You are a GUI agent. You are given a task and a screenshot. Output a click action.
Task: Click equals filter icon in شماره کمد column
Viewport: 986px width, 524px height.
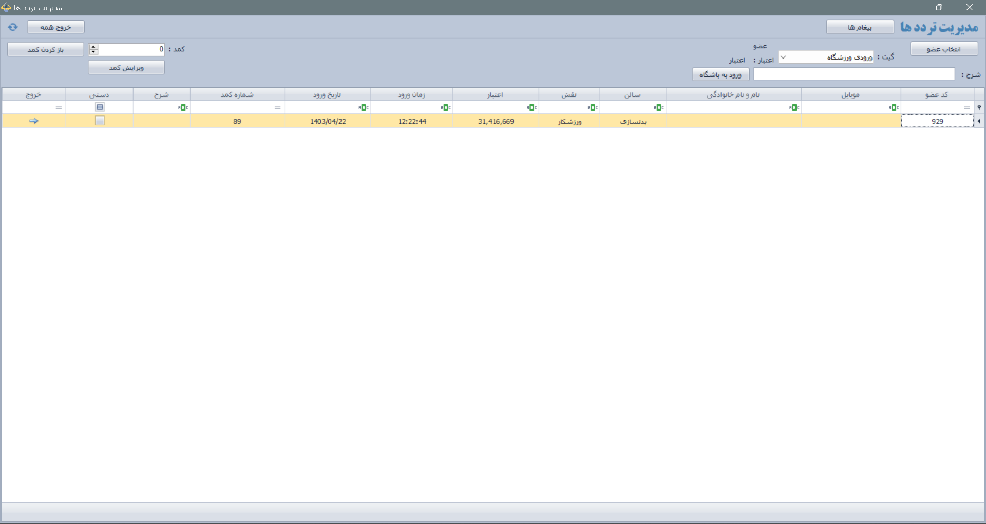pos(277,108)
